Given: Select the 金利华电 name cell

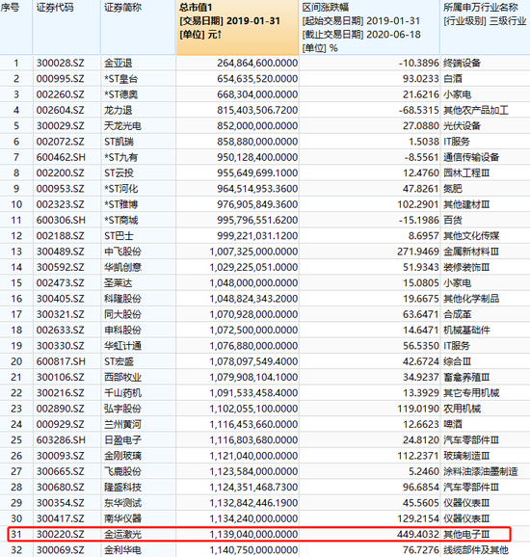Looking at the screenshot, I should tap(123, 550).
